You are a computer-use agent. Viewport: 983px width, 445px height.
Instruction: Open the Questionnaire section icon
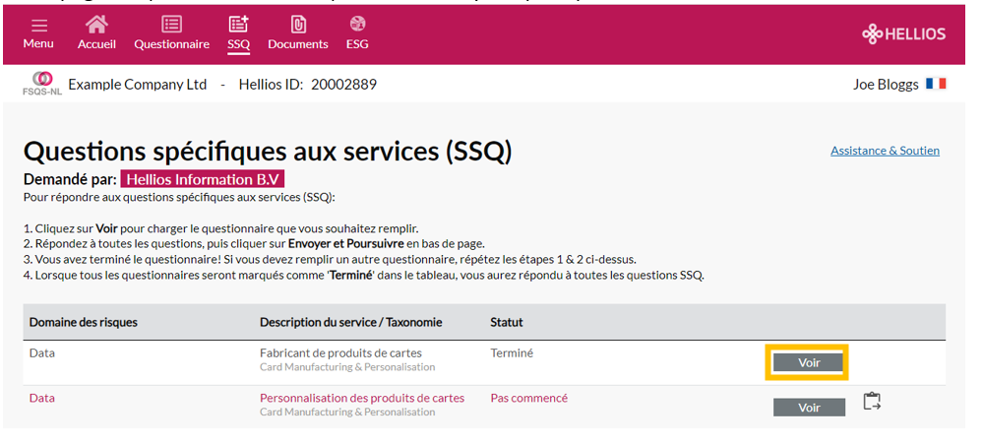[171, 25]
